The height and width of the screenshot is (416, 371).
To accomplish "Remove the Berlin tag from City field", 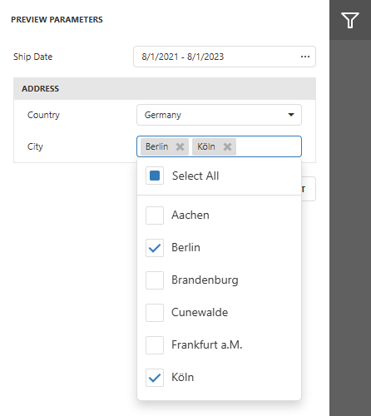I will pyautogui.click(x=180, y=146).
